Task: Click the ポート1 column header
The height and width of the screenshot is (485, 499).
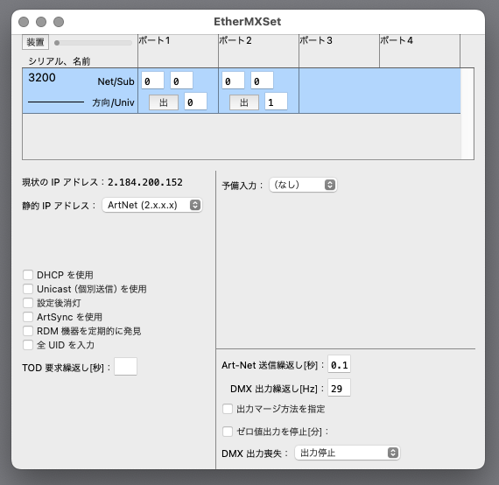Action: (x=179, y=51)
